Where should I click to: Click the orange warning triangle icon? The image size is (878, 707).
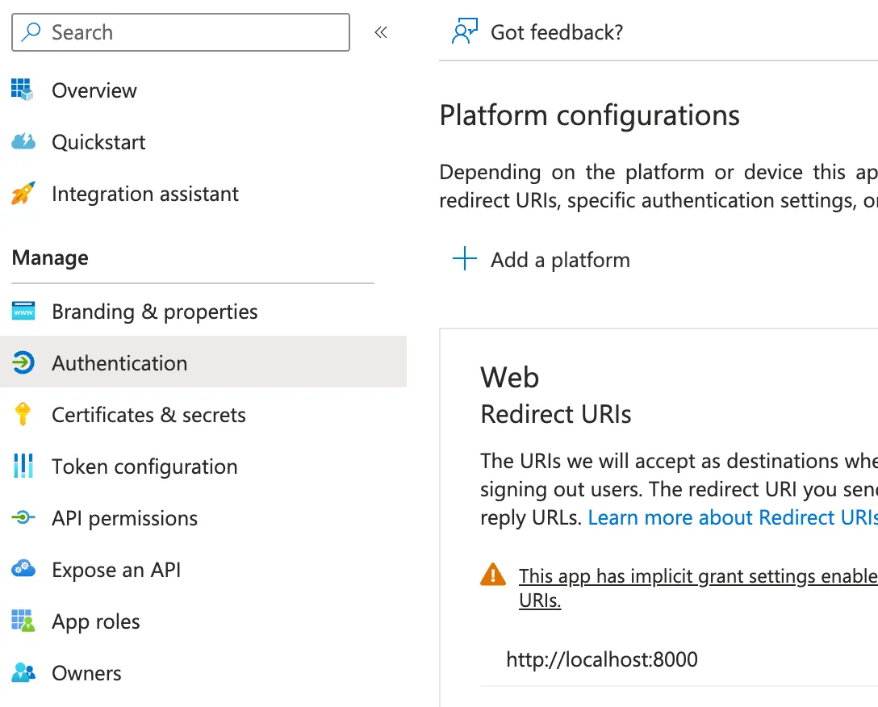493,575
